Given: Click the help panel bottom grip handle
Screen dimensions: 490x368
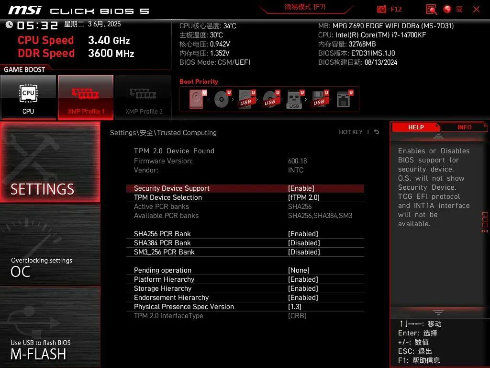Looking at the screenshot, I should [x=438, y=312].
